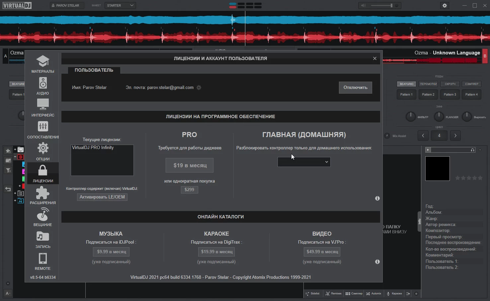
Task: Open the Расширения puzzle icon section
Action: [x=42, y=195]
